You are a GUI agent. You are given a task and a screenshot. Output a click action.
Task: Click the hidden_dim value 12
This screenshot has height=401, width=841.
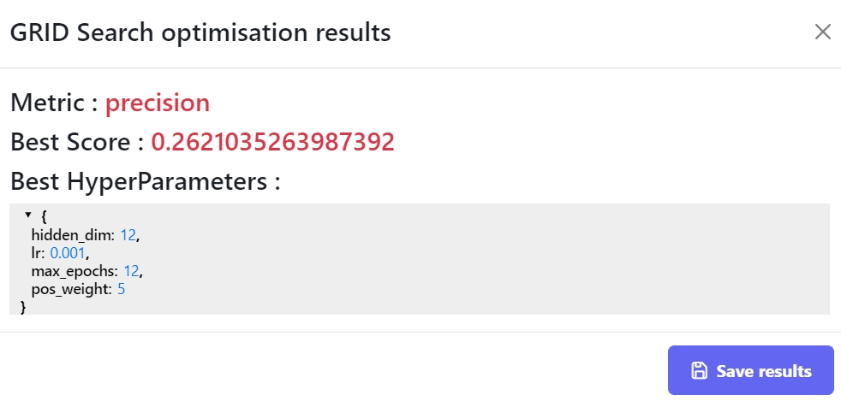[128, 235]
